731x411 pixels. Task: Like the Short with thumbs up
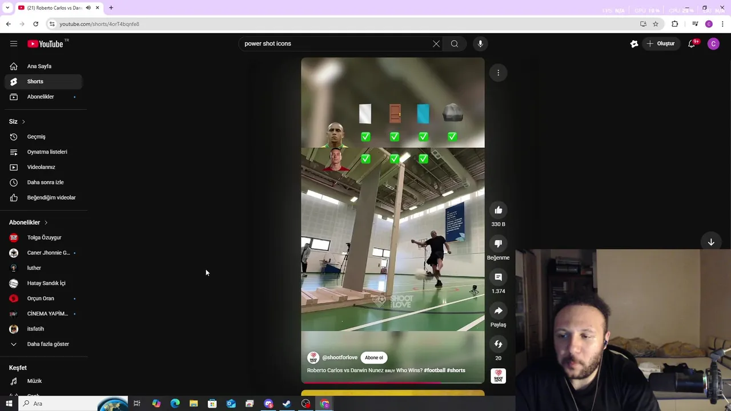[498, 210]
